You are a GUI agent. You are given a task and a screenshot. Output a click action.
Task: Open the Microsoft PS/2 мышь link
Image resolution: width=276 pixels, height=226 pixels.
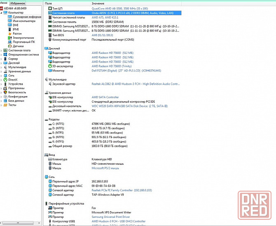tap(105, 168)
